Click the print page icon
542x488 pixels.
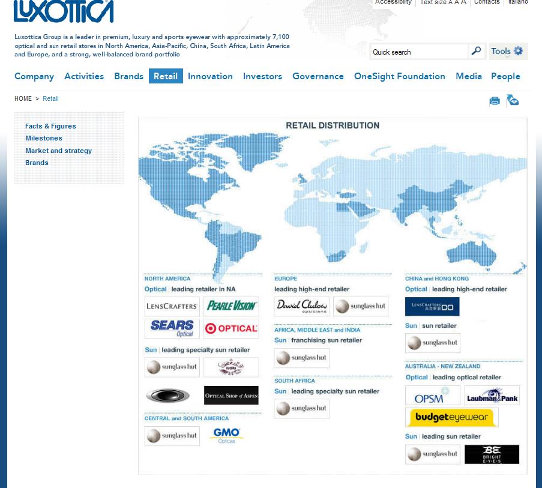pyautogui.click(x=495, y=101)
